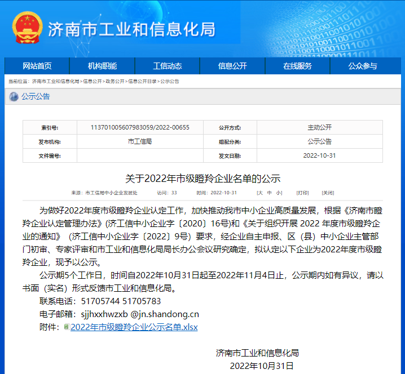Click the 索引号 label cell
Screen dimensions: 405x374
(50, 127)
